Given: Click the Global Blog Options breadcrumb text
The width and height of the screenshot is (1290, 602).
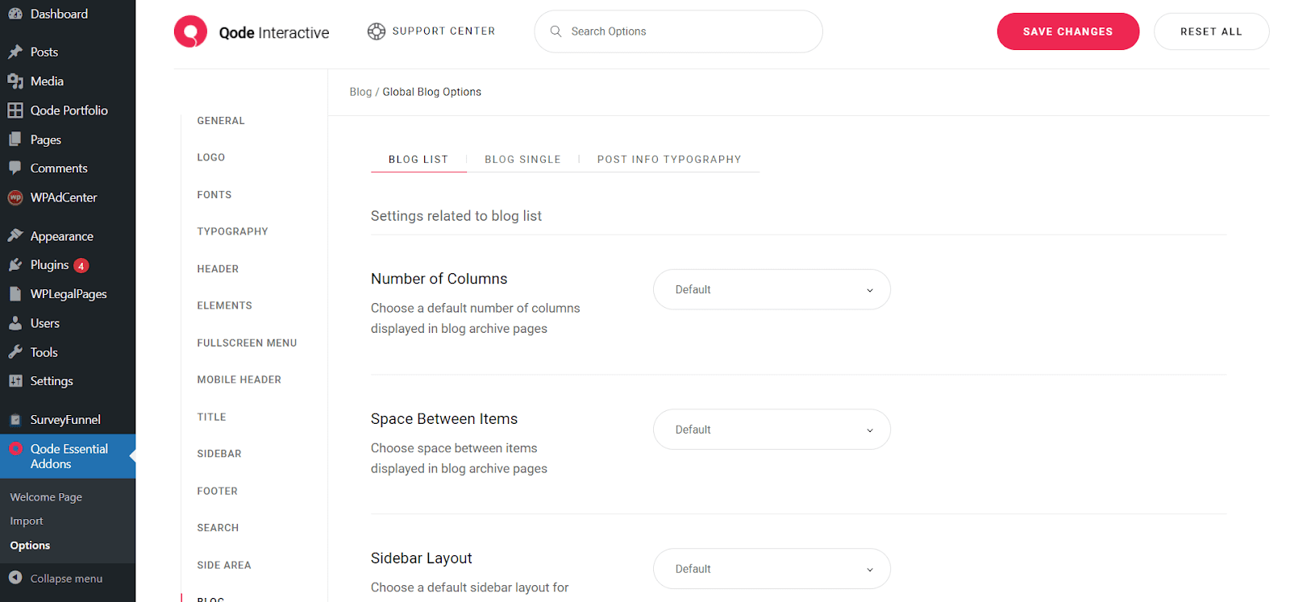Looking at the screenshot, I should [x=432, y=92].
